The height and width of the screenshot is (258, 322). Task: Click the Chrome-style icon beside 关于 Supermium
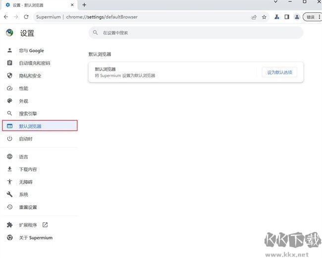pos(9,238)
